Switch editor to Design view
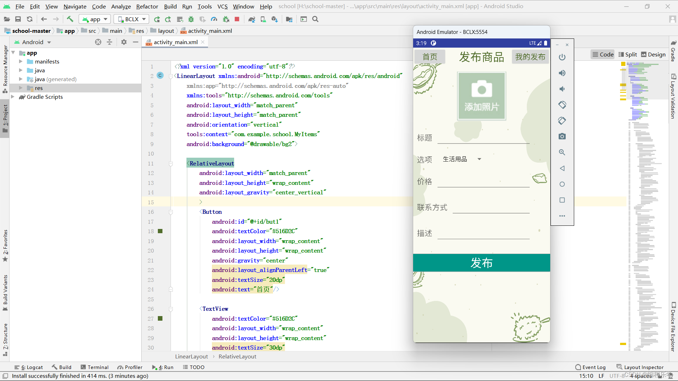This screenshot has height=381, width=678. (653, 54)
